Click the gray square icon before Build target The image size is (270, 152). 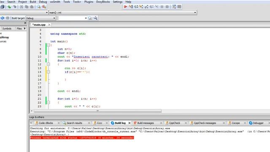coord(8,18)
